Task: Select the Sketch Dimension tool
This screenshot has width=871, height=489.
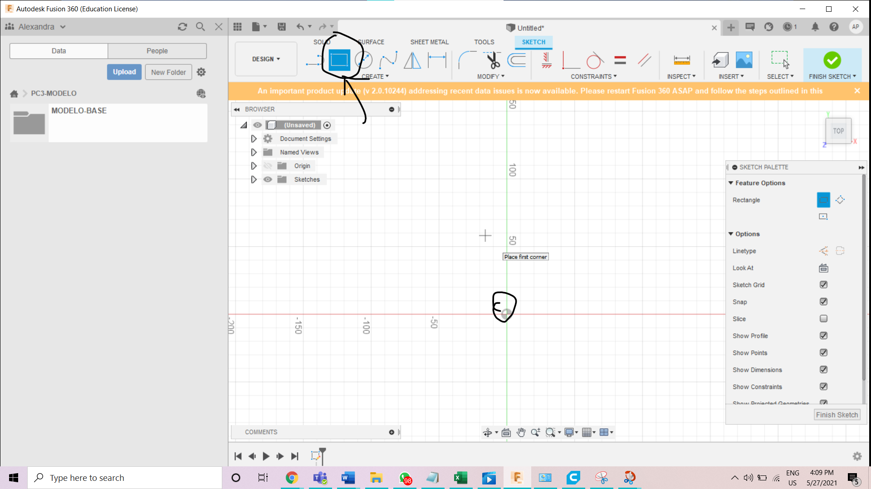Action: tap(437, 60)
